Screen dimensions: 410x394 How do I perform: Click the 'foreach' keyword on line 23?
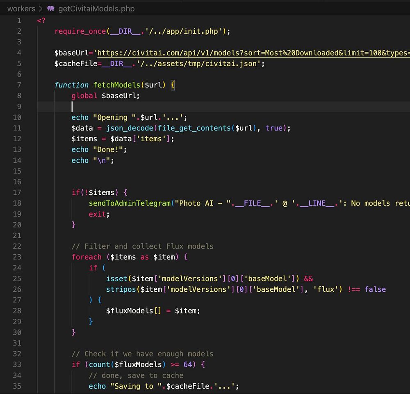[87, 257]
